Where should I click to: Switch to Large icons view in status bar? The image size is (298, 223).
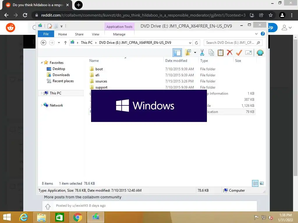click(262, 183)
